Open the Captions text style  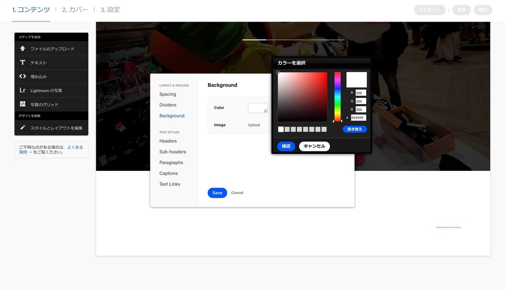168,173
